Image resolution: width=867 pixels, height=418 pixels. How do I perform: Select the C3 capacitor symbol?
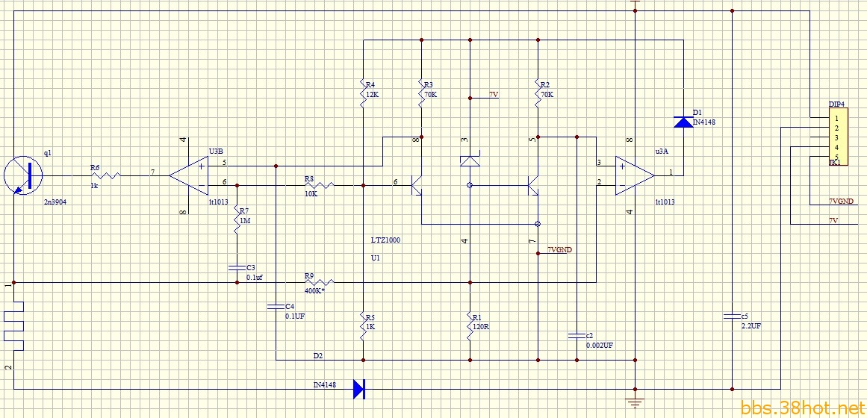[x=237, y=268]
